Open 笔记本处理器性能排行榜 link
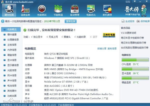The height and width of the screenshot is (106, 150). tap(133, 43)
